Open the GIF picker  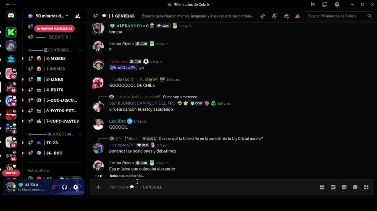point(333,187)
